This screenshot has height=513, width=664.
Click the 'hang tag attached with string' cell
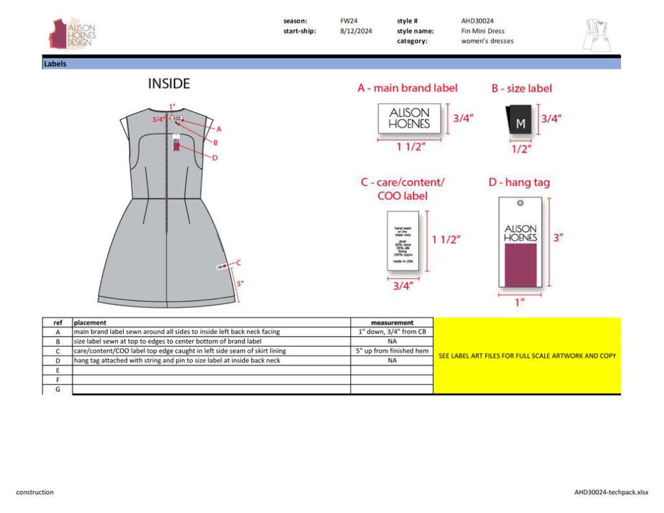click(x=211, y=361)
